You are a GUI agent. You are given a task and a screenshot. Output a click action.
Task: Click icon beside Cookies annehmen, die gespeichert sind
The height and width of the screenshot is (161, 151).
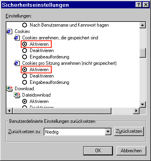[x=17, y=38]
